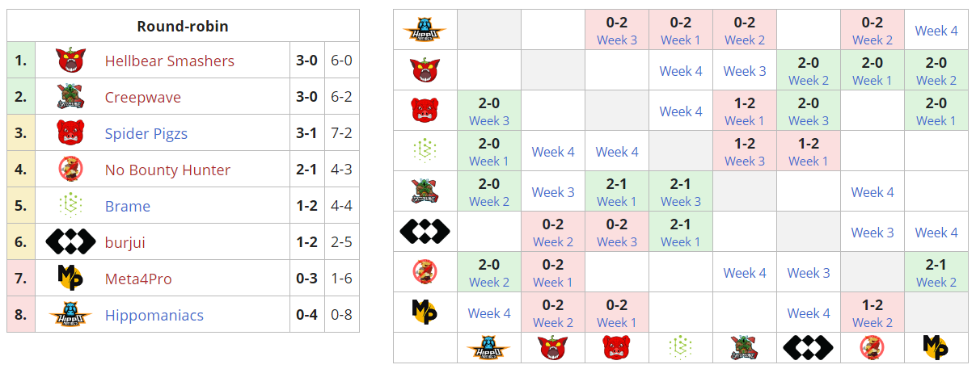Click the Brame logo in the standings table
The image size is (976, 369).
(x=70, y=206)
